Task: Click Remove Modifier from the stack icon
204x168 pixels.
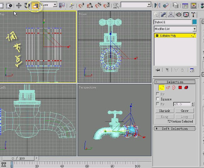Action: (x=182, y=70)
